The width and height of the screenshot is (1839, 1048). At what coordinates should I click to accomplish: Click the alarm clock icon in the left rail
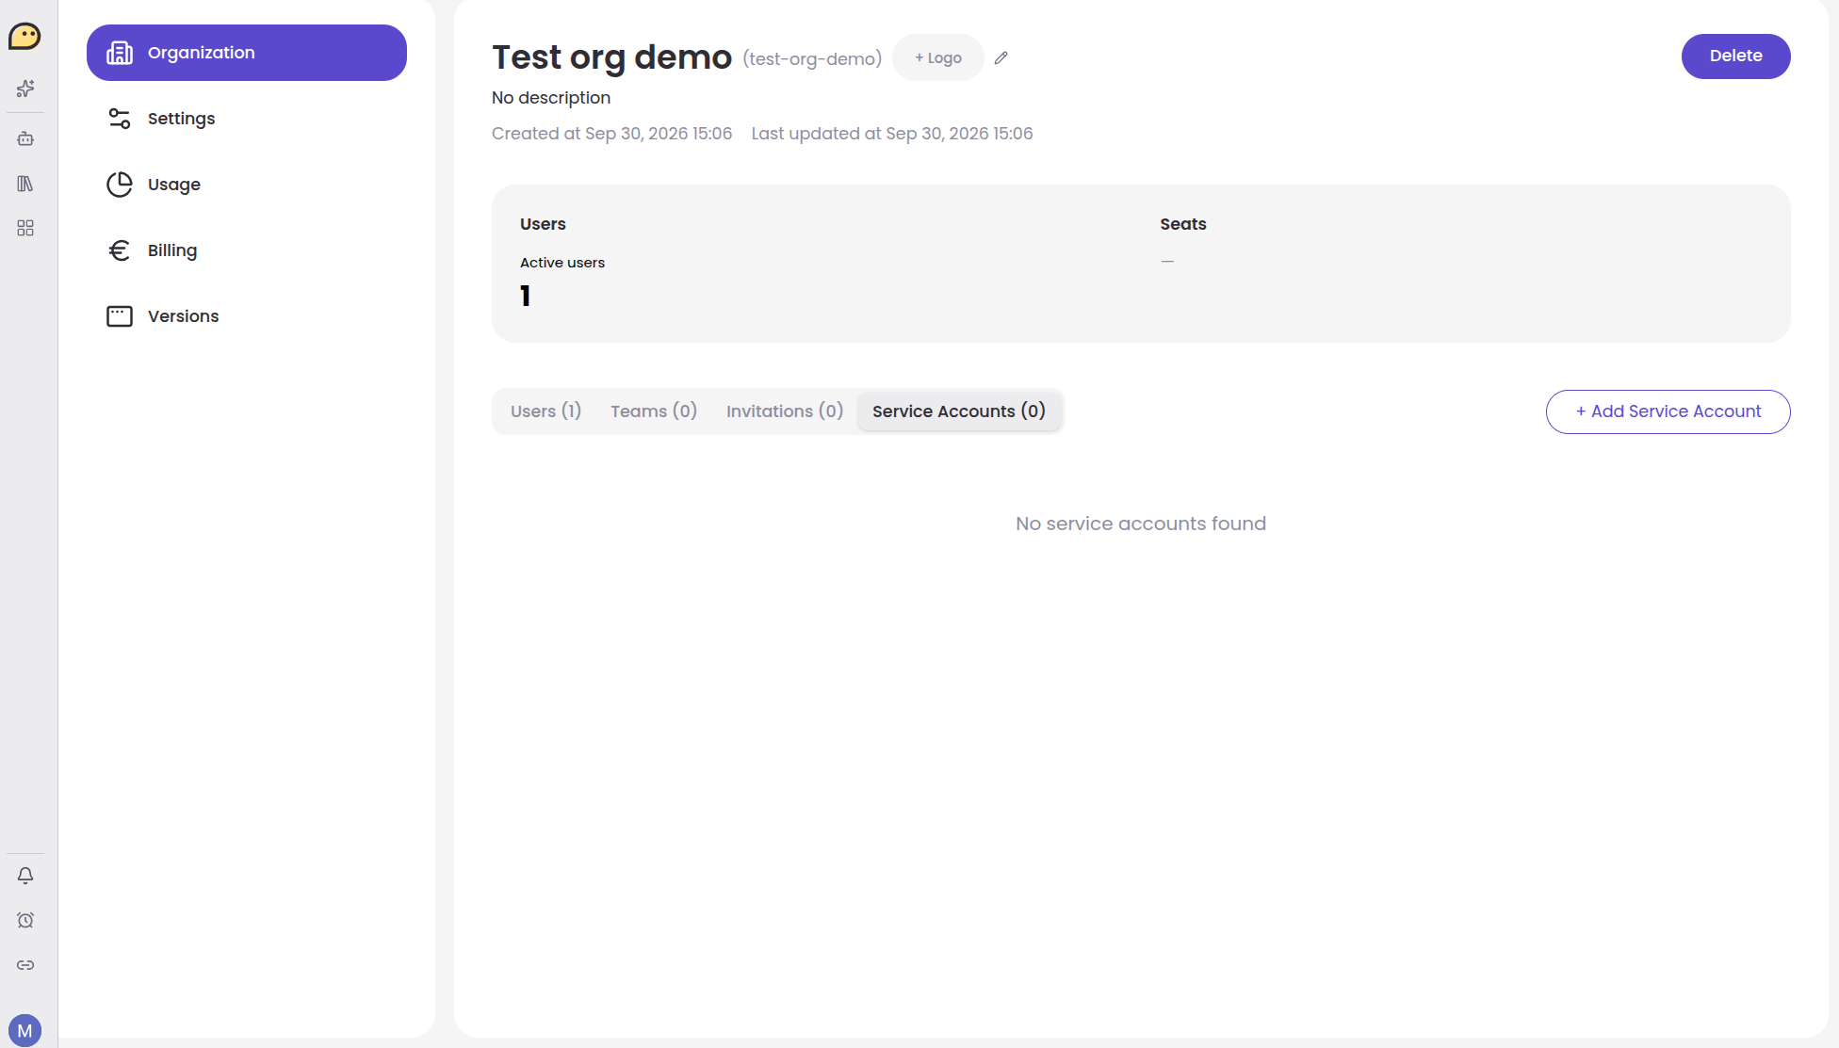[25, 921]
